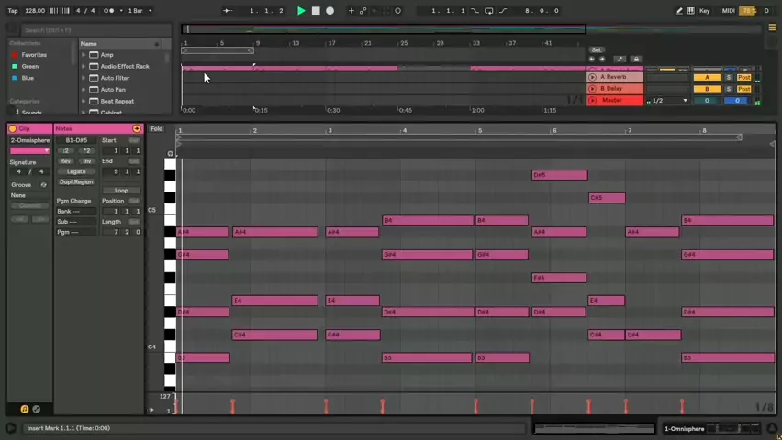Solo the B Delay track
Viewport: 782px width, 440px height.
click(x=729, y=89)
